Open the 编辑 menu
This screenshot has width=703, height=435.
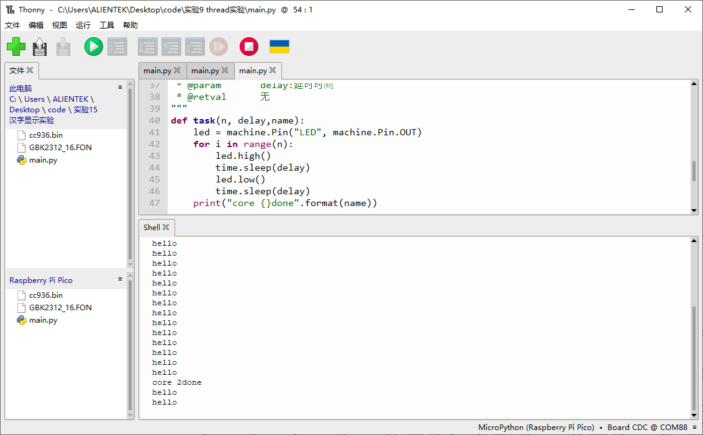click(x=36, y=25)
